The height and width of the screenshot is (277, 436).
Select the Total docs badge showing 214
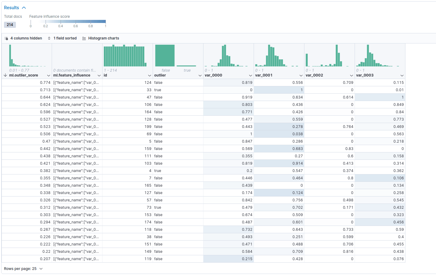coord(10,24)
